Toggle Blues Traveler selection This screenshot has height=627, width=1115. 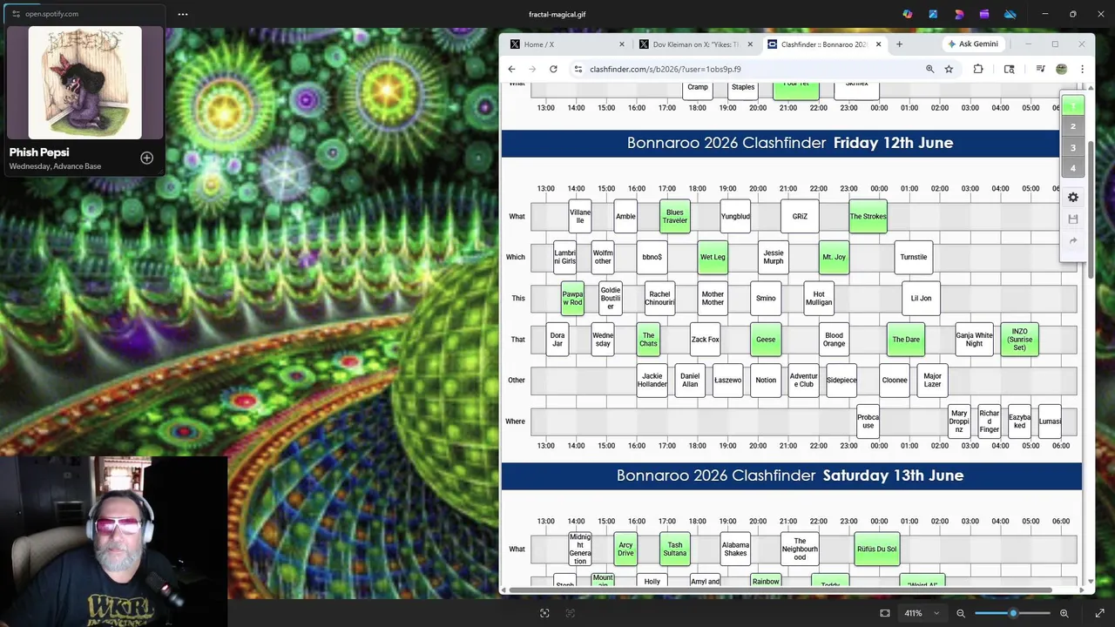tap(675, 216)
